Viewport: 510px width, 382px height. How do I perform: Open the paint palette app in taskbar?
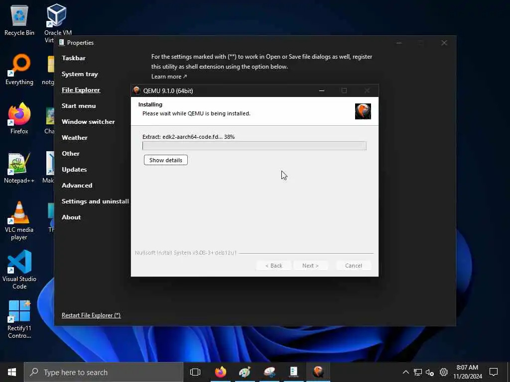point(245,372)
